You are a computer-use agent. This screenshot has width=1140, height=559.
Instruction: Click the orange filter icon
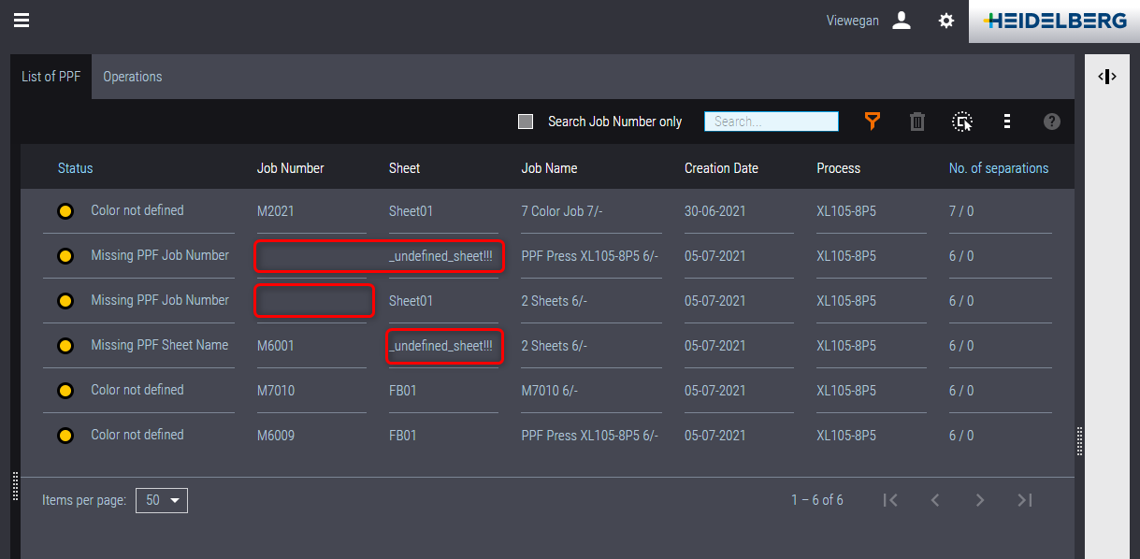pos(873,122)
